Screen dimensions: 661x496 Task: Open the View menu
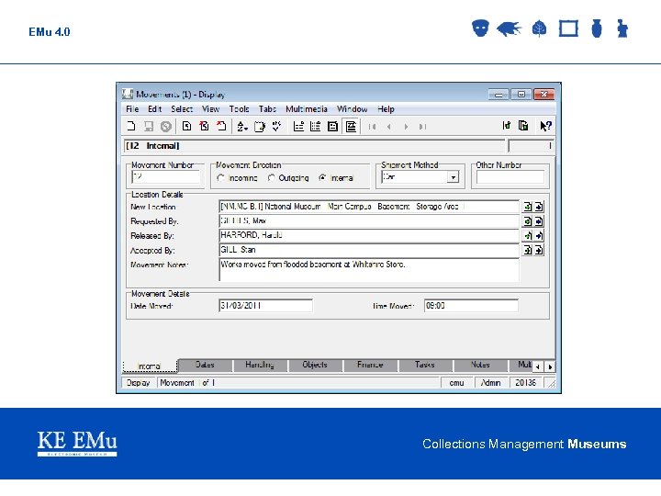click(211, 108)
